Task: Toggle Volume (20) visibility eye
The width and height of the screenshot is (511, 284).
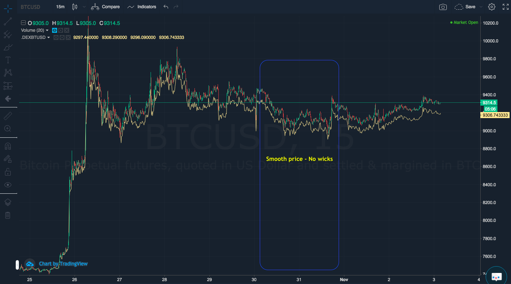Action: [55, 30]
